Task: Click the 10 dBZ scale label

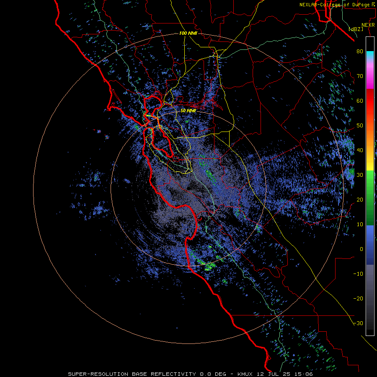Action: pyautogui.click(x=360, y=225)
